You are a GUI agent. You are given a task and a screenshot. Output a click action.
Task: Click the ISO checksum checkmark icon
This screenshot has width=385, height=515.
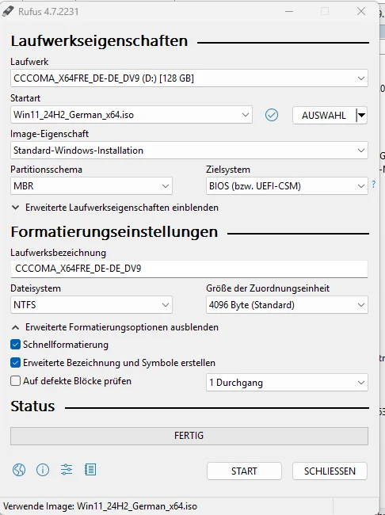click(x=272, y=115)
